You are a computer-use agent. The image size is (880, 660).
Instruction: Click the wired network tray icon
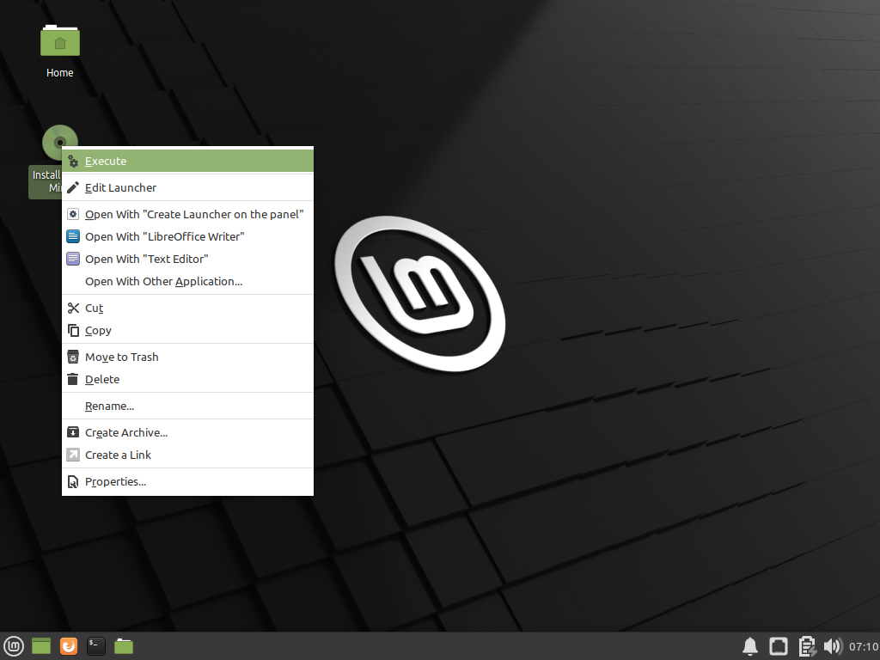click(x=779, y=646)
